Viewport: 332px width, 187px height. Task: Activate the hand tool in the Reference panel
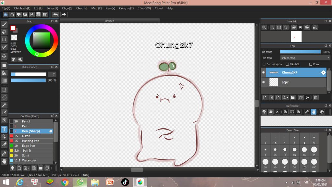(314, 112)
